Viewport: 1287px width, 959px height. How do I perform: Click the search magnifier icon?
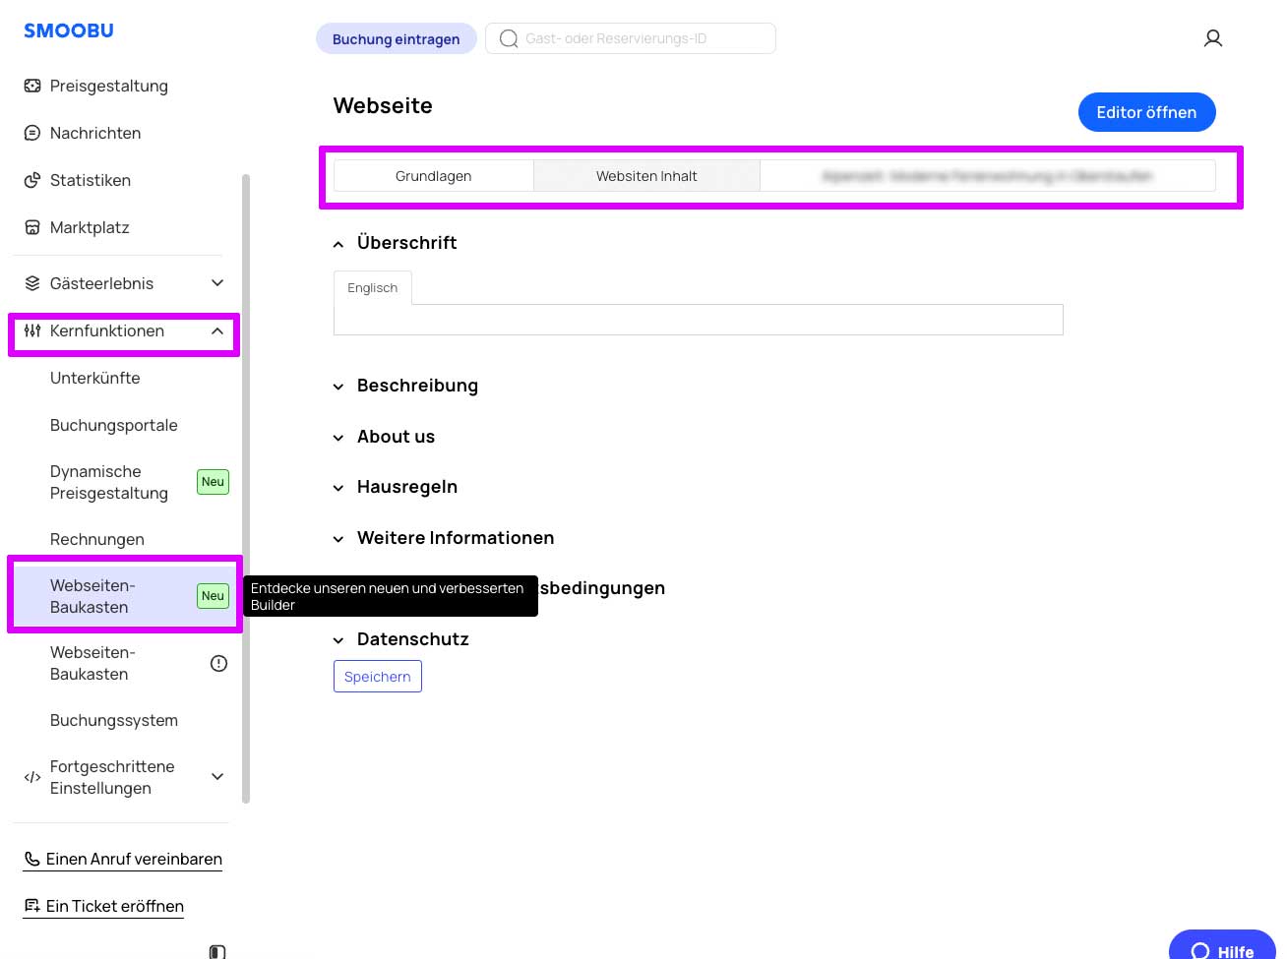coord(508,38)
